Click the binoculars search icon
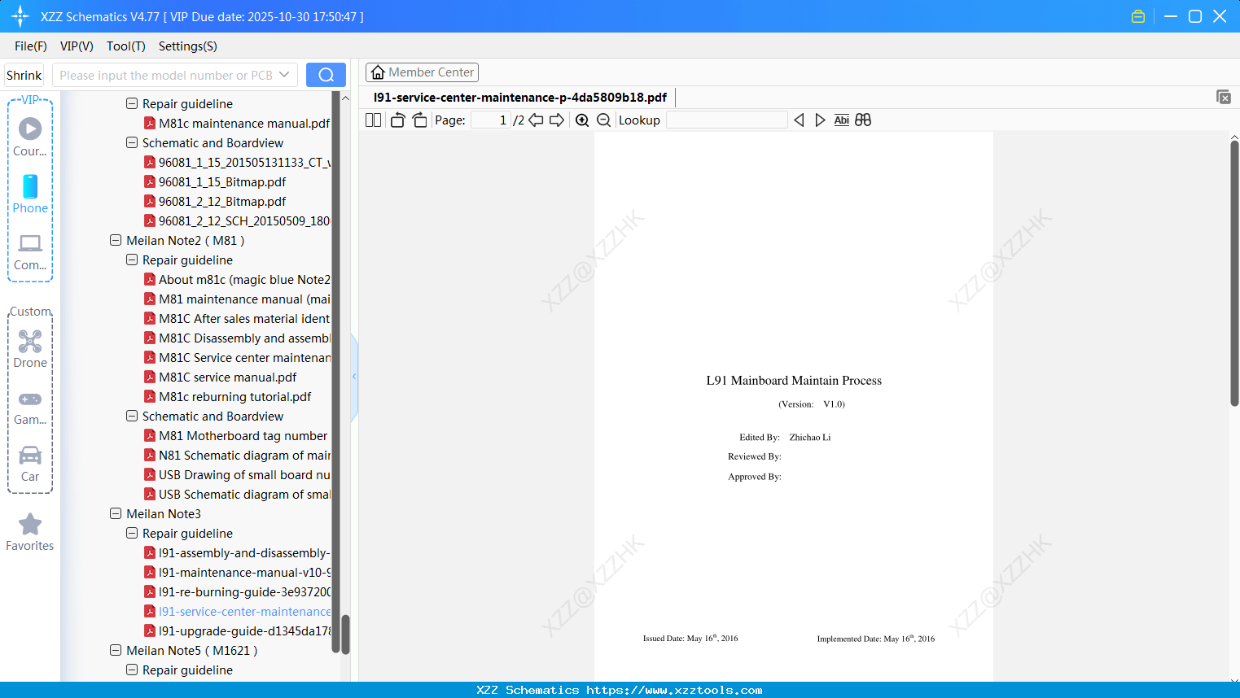 pos(863,120)
